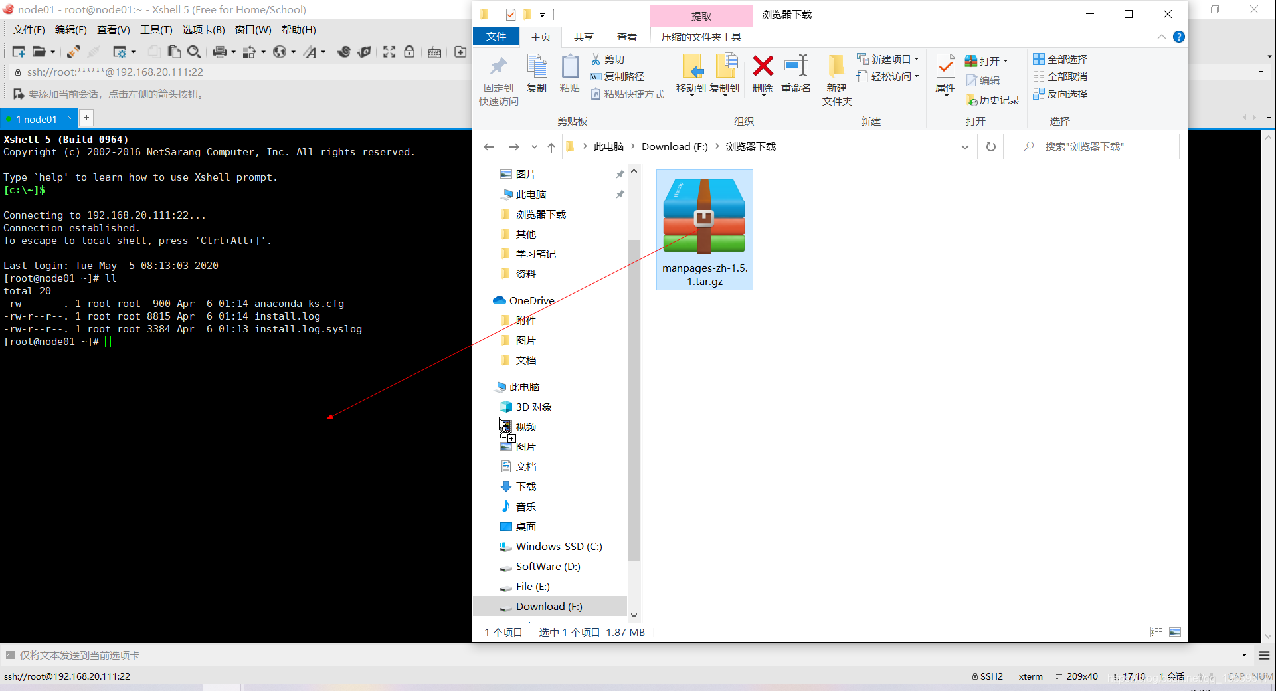Click the Explorer Help question mark icon
Screen dimensions: 1276x691
(x=1179, y=37)
